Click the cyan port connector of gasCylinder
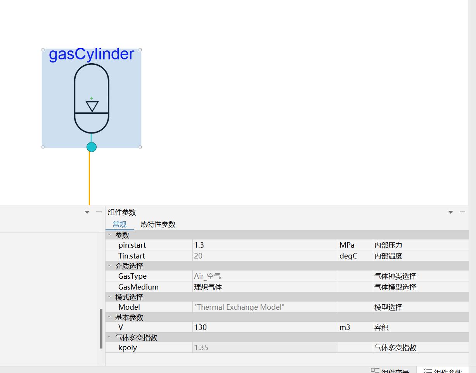This screenshot has width=476, height=373. tap(92, 147)
